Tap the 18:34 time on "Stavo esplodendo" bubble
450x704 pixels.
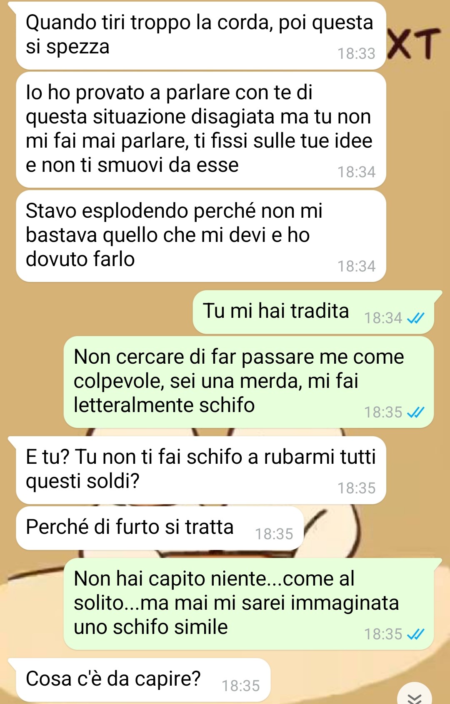(x=356, y=267)
